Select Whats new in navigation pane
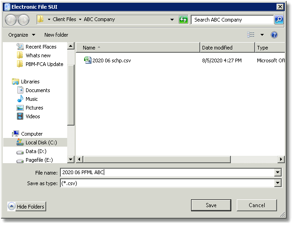The image size is (293, 225). (38, 55)
